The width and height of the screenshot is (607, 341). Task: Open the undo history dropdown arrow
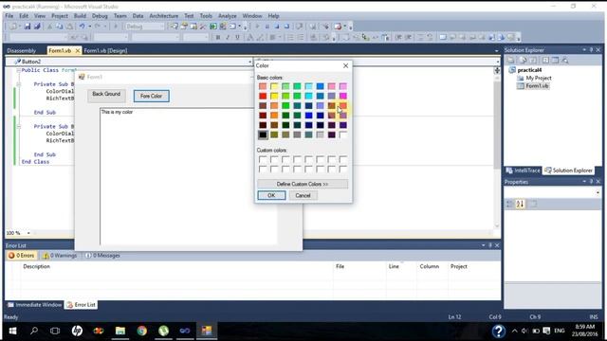(x=89, y=27)
